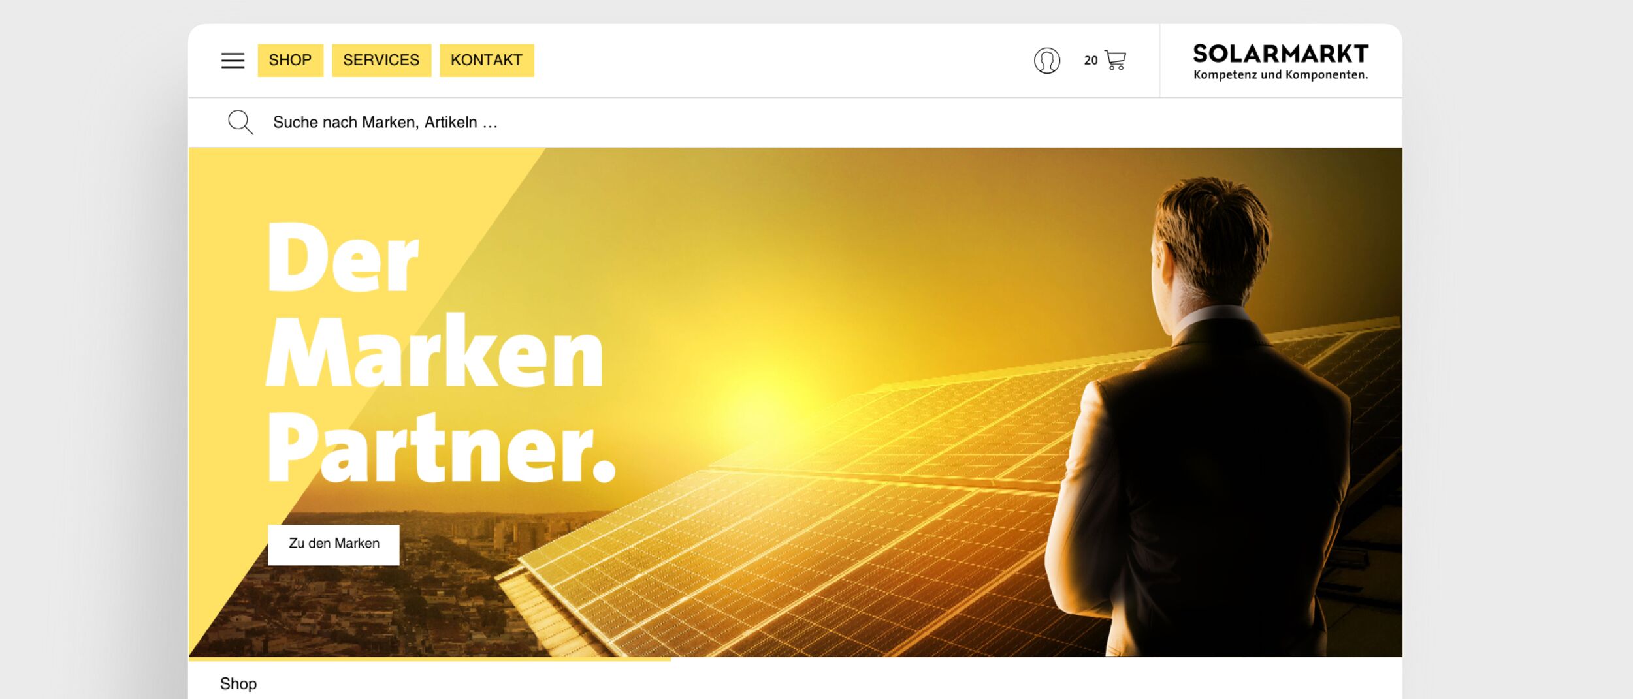Open the shopping cart icon

coord(1116,60)
